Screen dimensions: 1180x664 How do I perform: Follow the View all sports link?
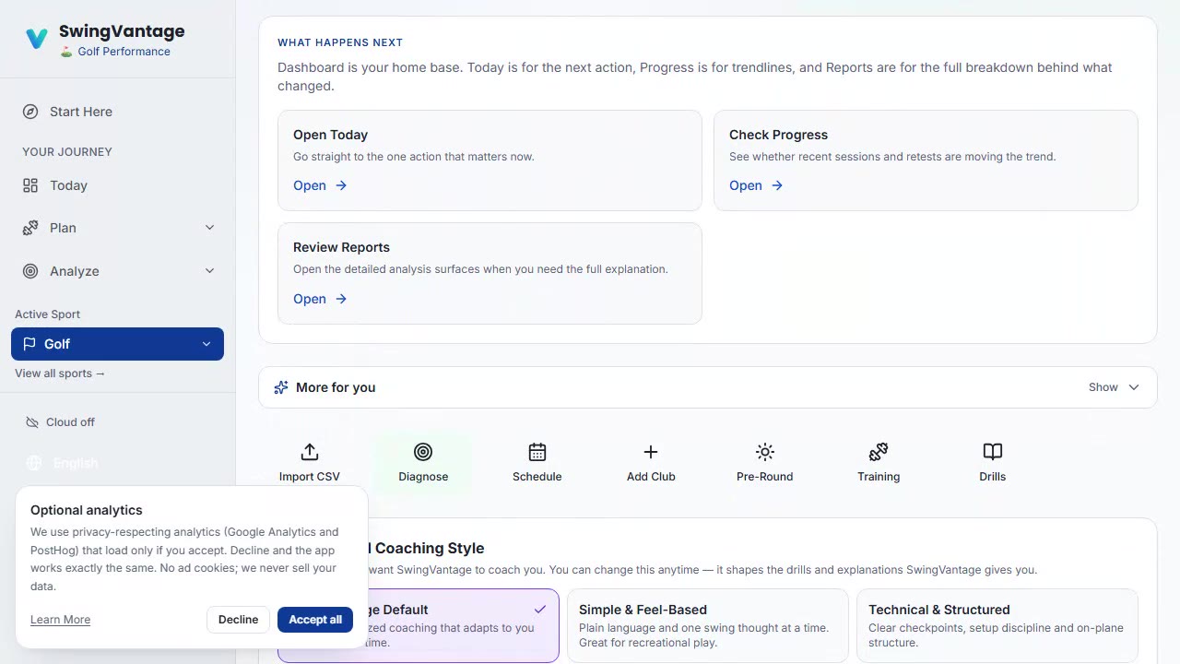(x=60, y=373)
